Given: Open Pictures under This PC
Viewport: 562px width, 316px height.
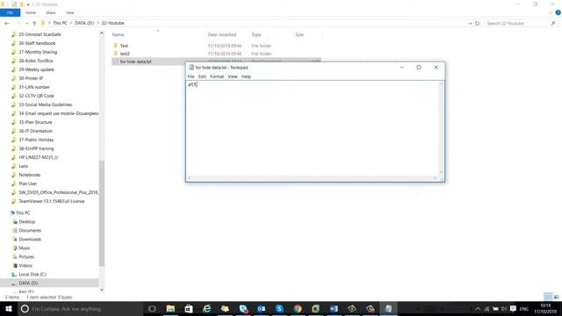Looking at the screenshot, I should coord(26,257).
